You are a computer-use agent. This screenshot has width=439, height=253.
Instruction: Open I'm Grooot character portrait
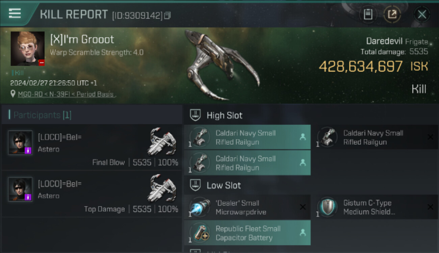coord(27,49)
